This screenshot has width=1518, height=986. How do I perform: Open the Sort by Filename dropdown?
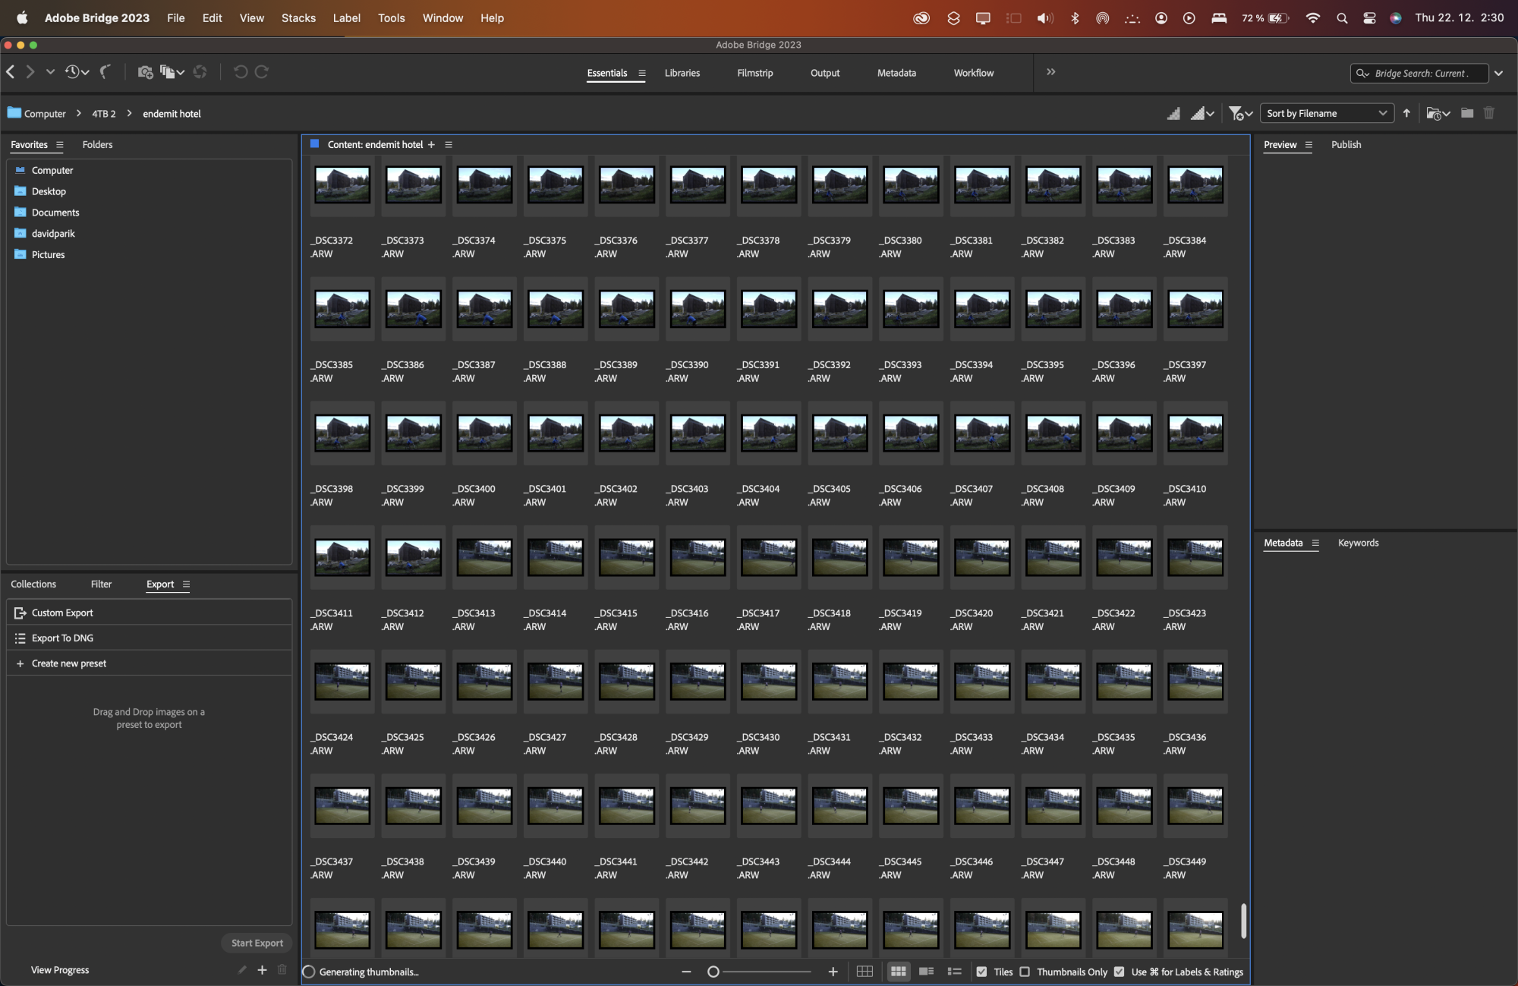(1327, 113)
